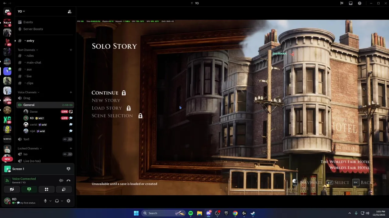The height and width of the screenshot is (218, 389).
Task: Collapse the Text Channels category
Action: 28,50
